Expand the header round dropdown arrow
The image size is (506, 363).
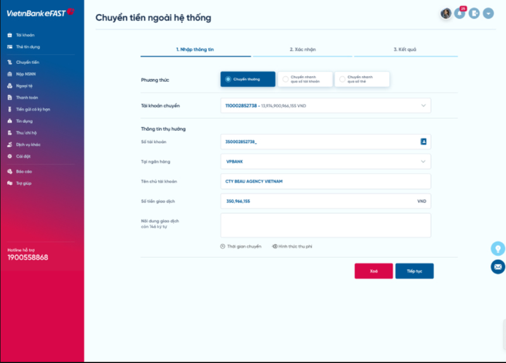point(488,13)
